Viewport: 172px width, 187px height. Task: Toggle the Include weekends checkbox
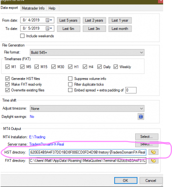(22, 36)
